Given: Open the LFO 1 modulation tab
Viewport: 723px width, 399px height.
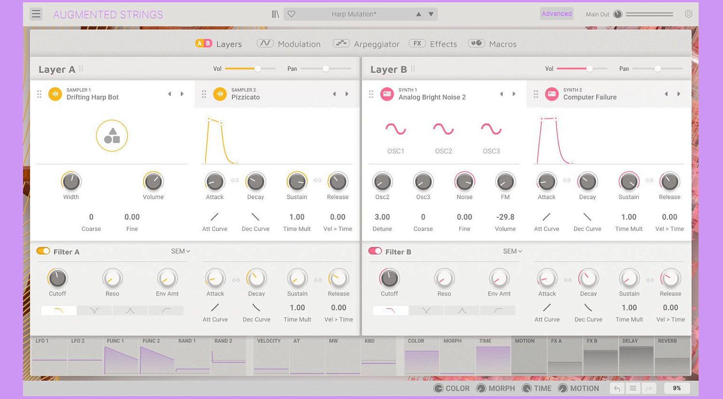Looking at the screenshot, I should [49, 356].
